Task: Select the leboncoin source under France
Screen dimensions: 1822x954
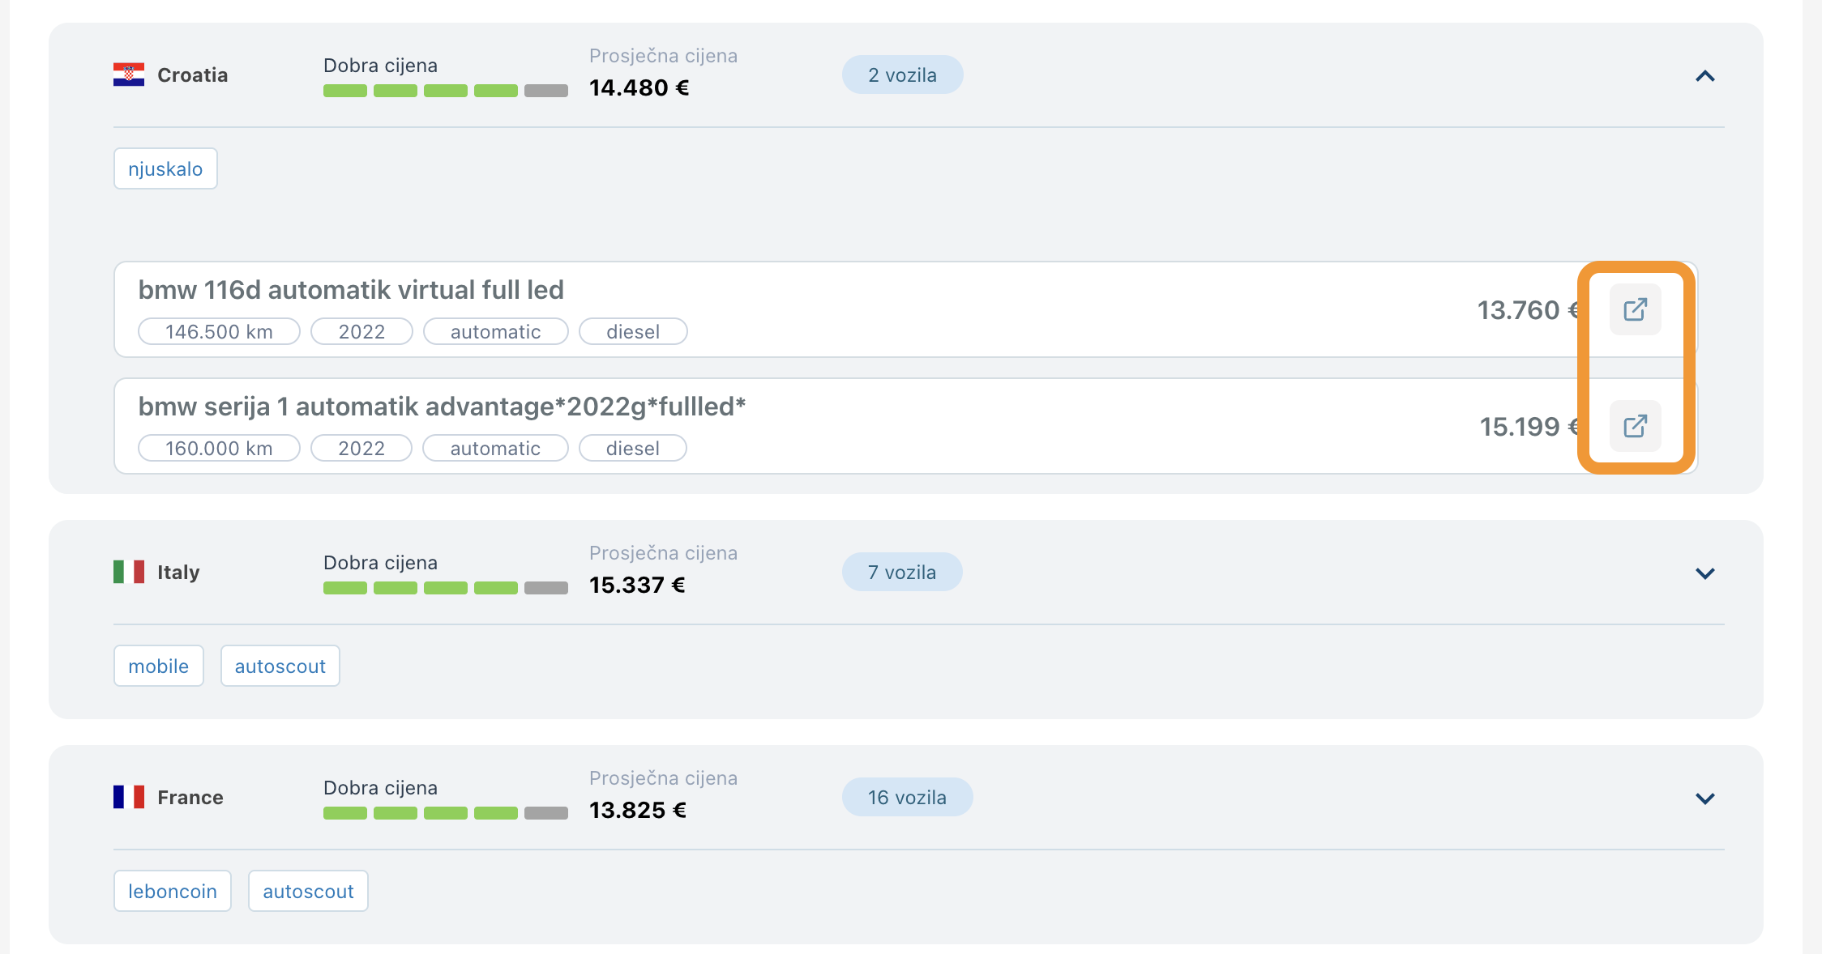Action: 173,891
